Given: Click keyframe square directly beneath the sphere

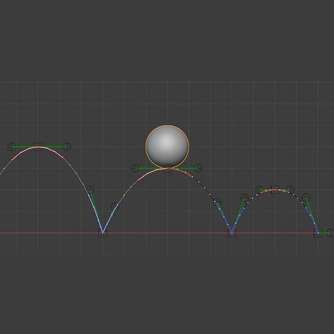Looking at the screenshot, I should click(x=167, y=168).
